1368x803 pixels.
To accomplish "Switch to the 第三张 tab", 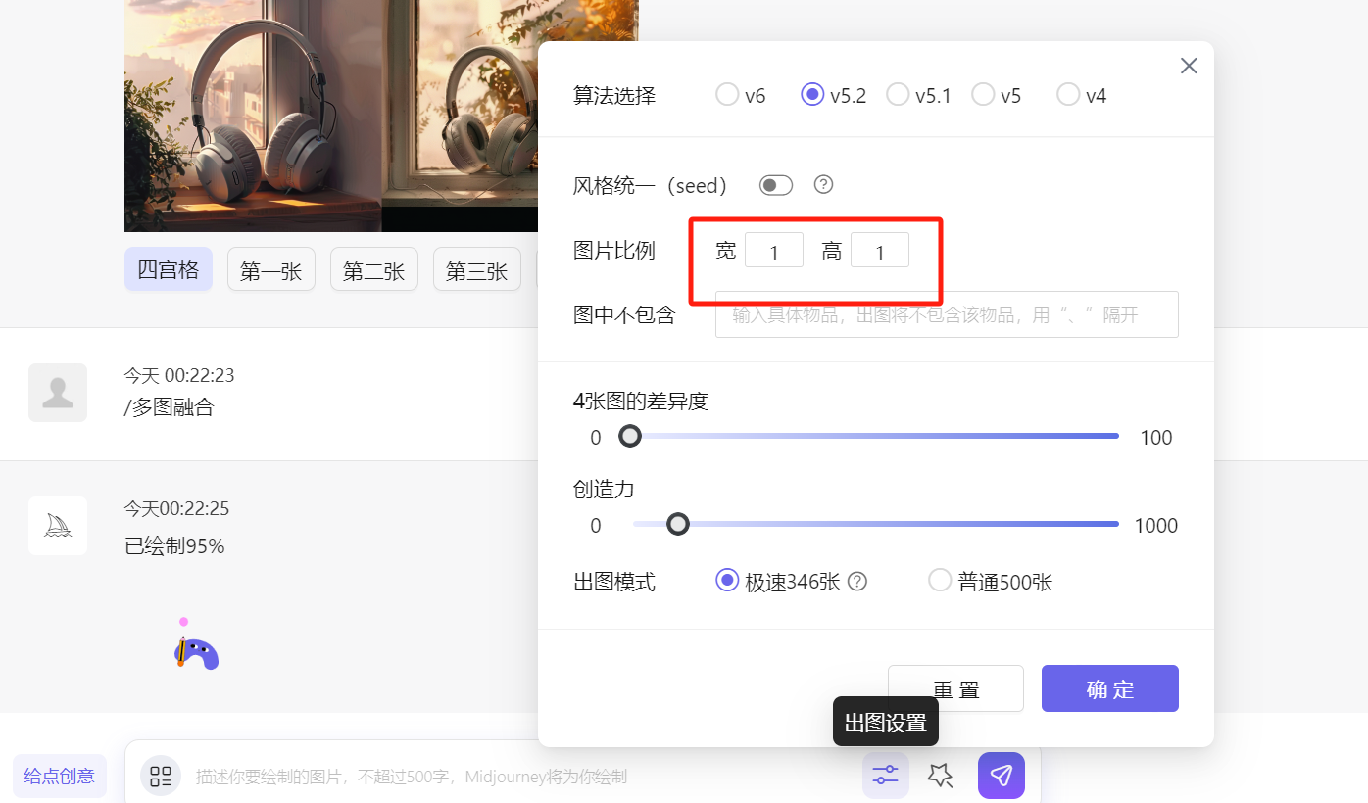I will (476, 269).
